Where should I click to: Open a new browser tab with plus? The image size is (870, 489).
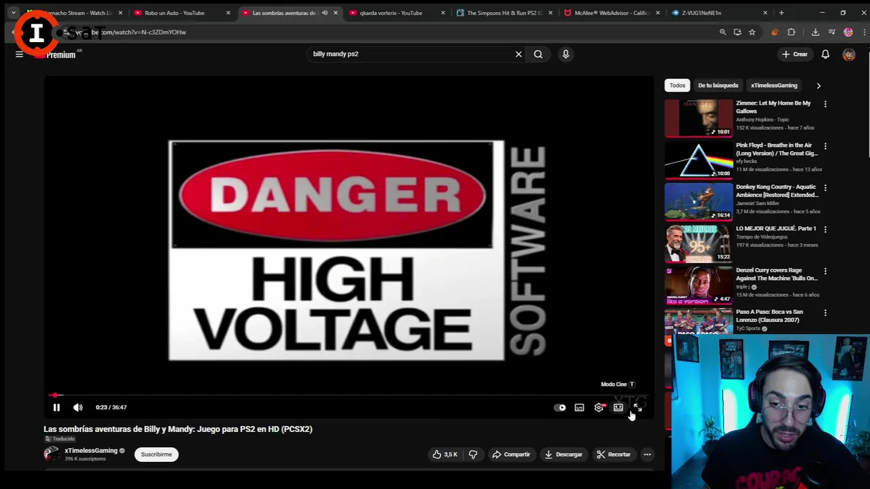(x=782, y=13)
